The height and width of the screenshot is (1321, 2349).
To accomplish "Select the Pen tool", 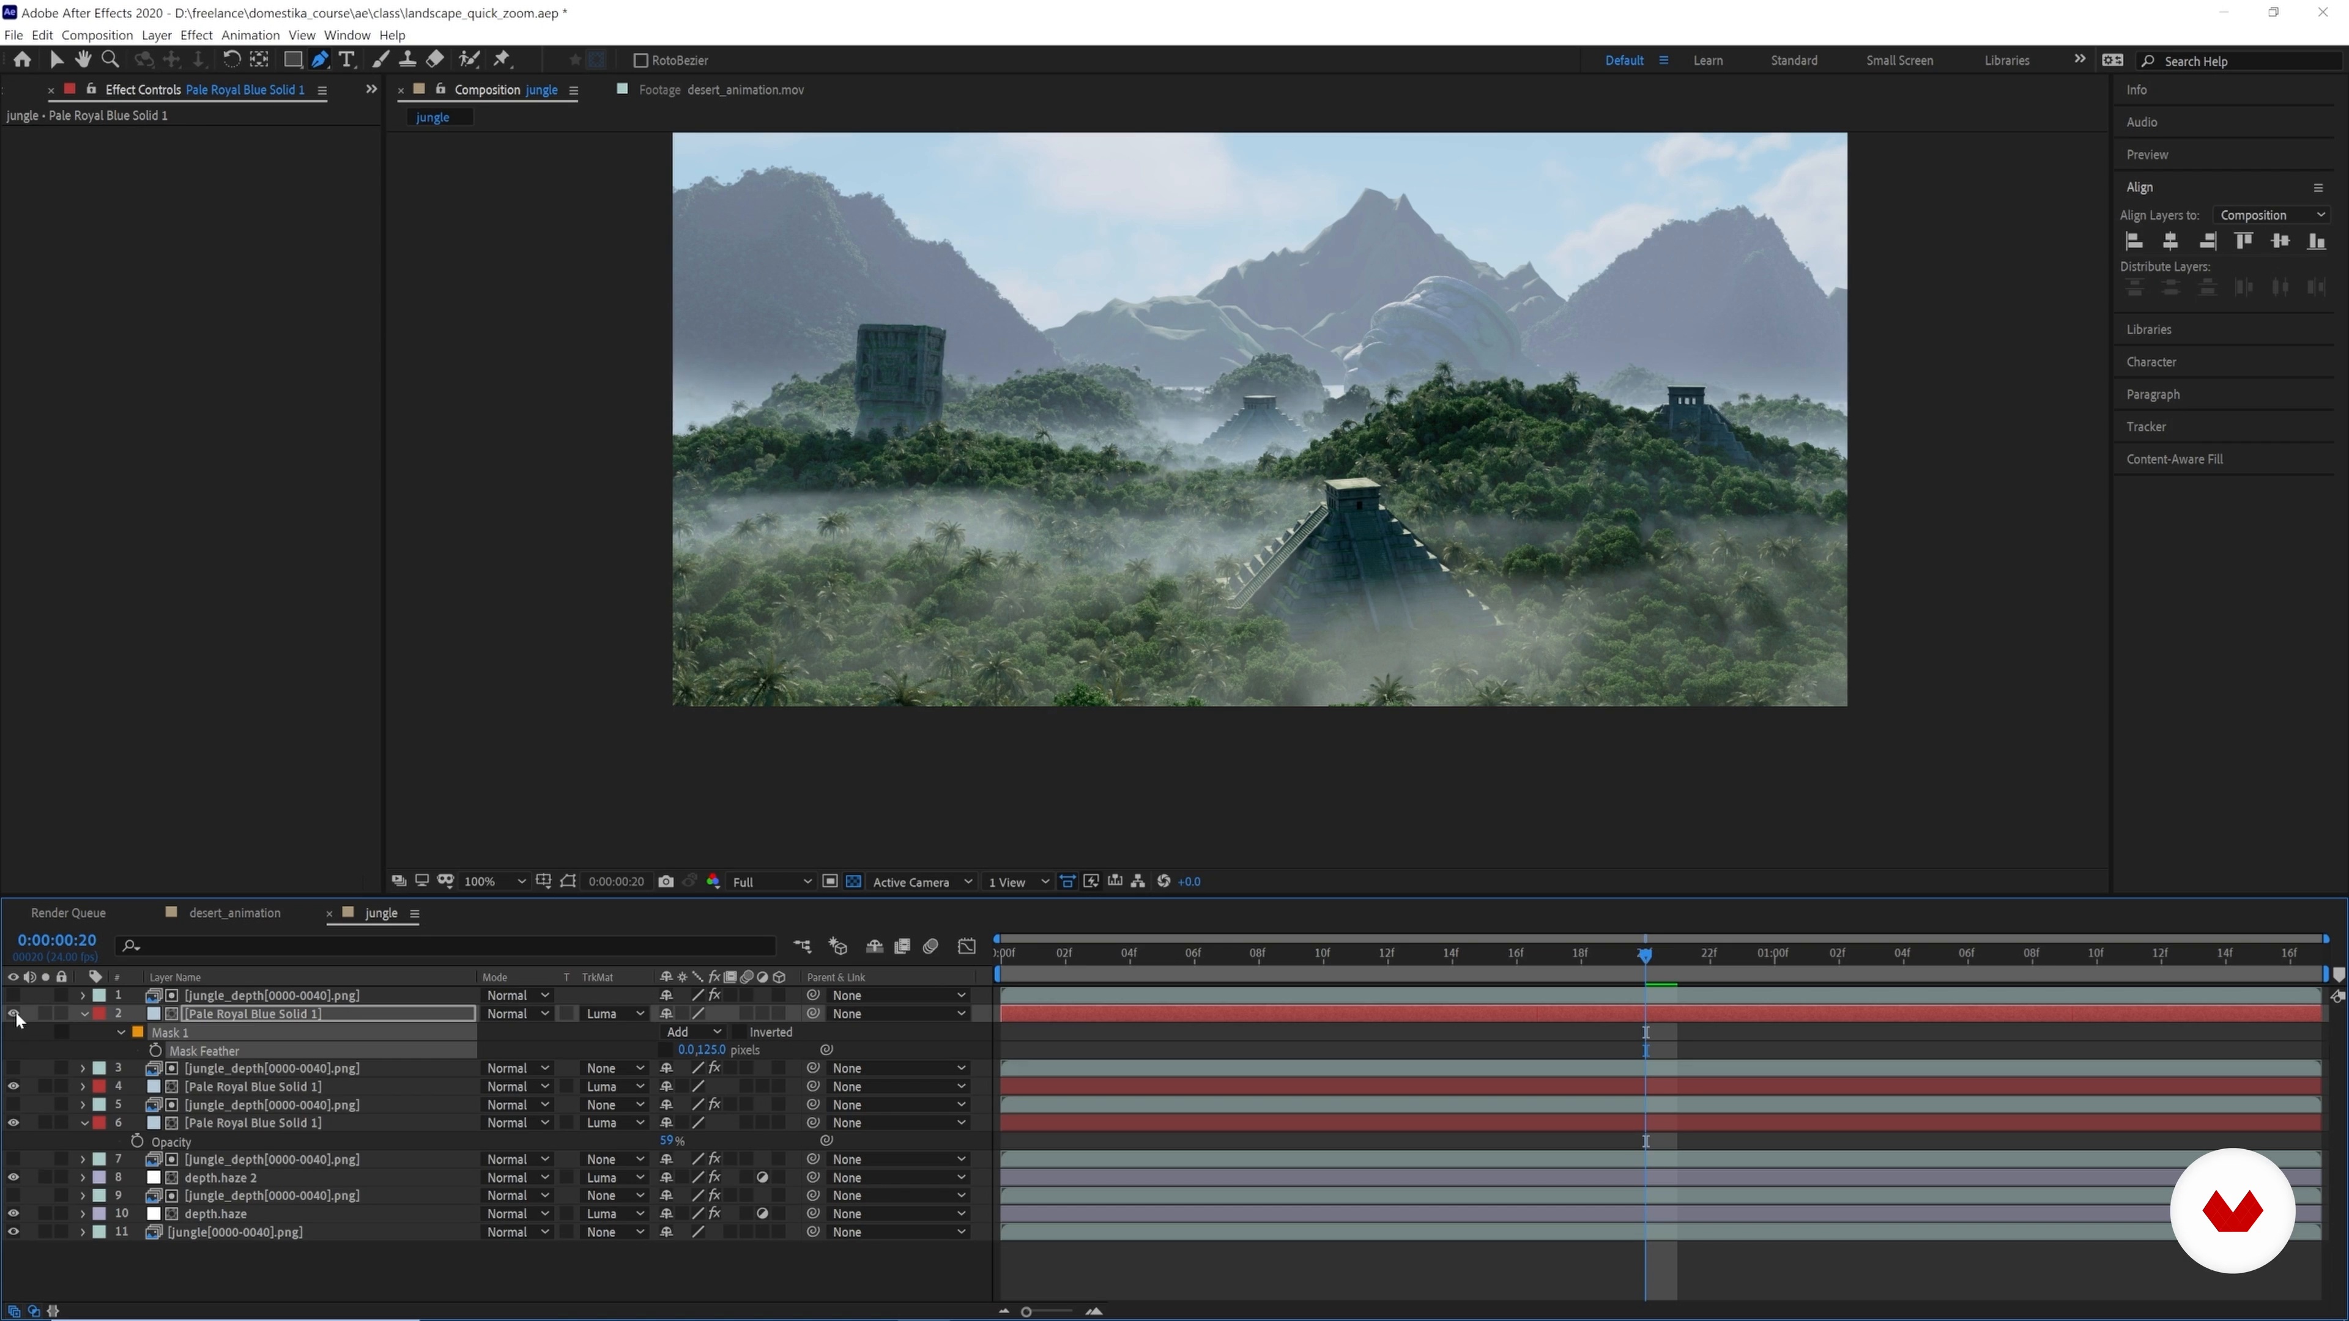I will tap(320, 60).
